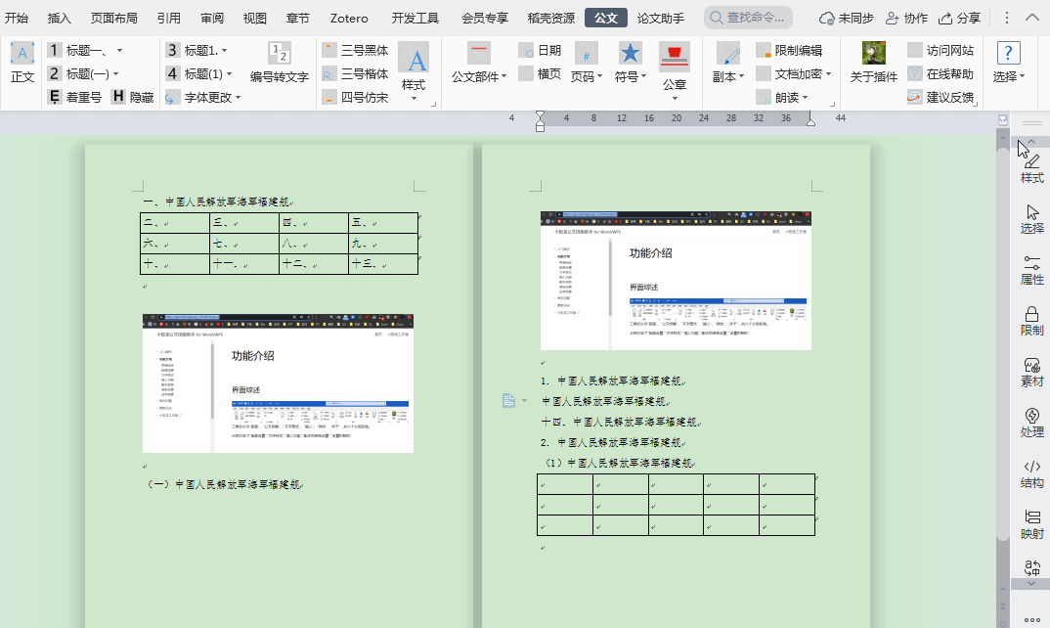Apply the 正文 body text style
Image resolution: width=1050 pixels, height=628 pixels.
pyautogui.click(x=22, y=63)
